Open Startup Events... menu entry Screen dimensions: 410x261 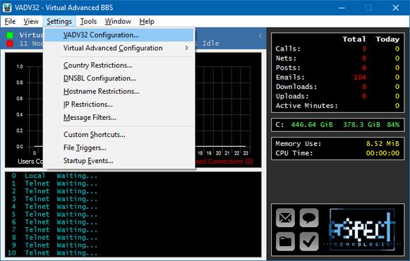click(119, 161)
